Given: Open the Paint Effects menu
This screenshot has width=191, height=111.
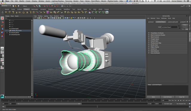Looking at the screenshot, I should click(95, 1).
